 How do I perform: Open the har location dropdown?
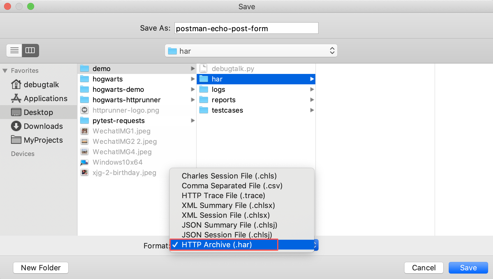click(251, 51)
